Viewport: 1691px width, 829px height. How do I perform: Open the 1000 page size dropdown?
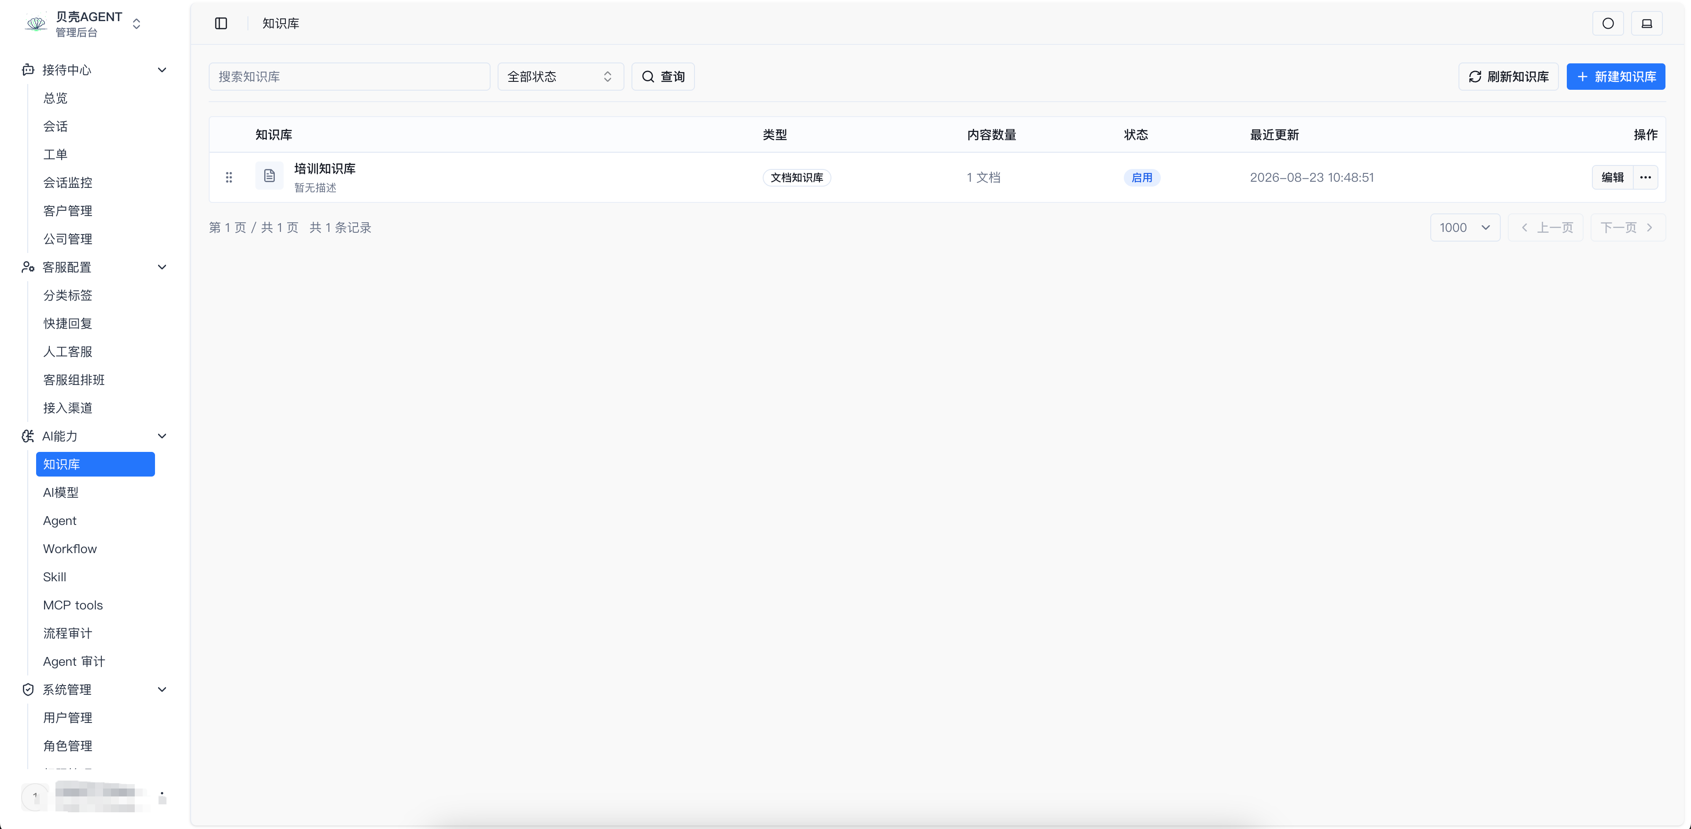click(x=1465, y=227)
